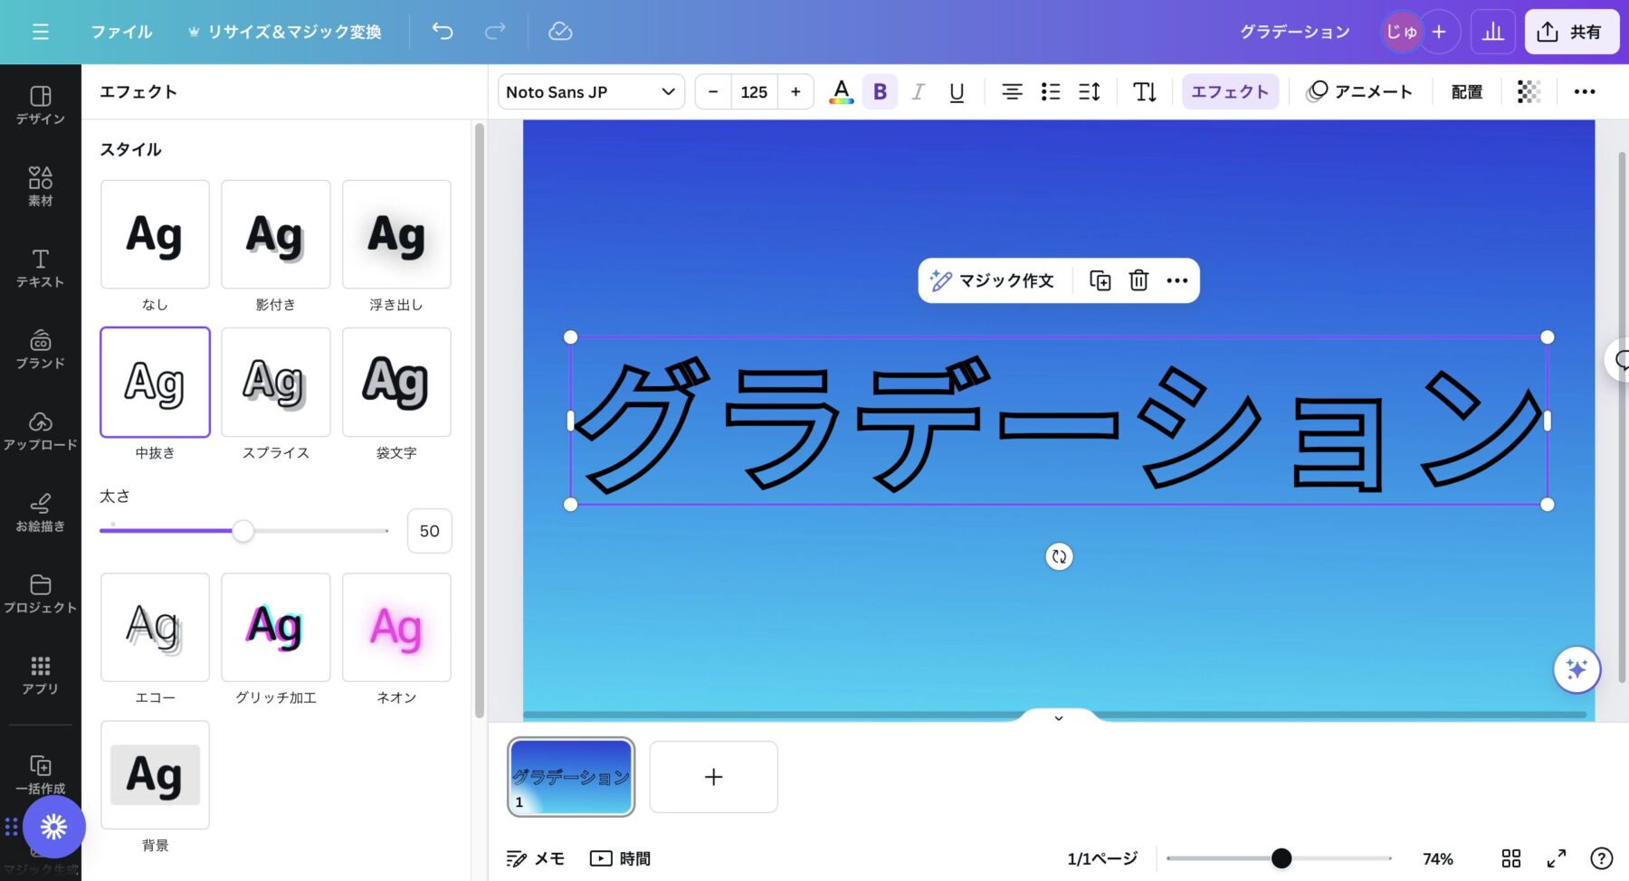Click the 太さ thickness slider handle

tap(243, 531)
